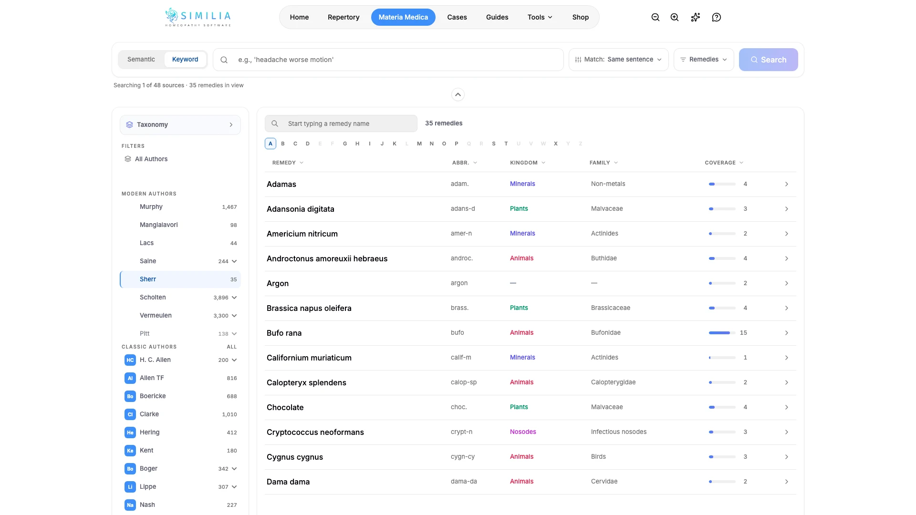Open the Tools menu dropdown
This screenshot has width=916, height=515.
click(540, 17)
